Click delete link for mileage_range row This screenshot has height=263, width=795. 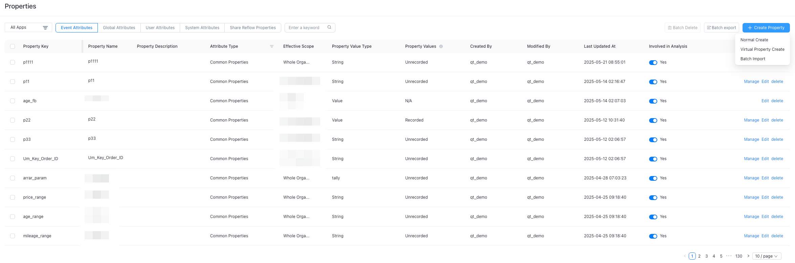[777, 236]
